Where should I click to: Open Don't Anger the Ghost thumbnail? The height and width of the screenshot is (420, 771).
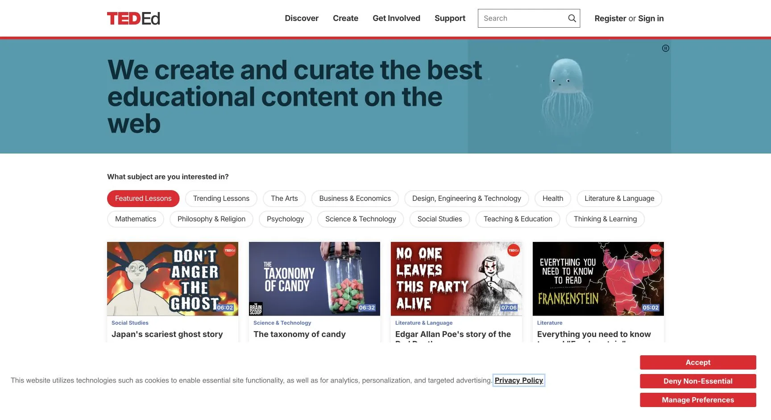click(x=173, y=279)
